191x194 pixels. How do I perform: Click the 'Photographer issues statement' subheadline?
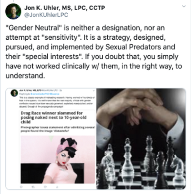click(x=58, y=129)
